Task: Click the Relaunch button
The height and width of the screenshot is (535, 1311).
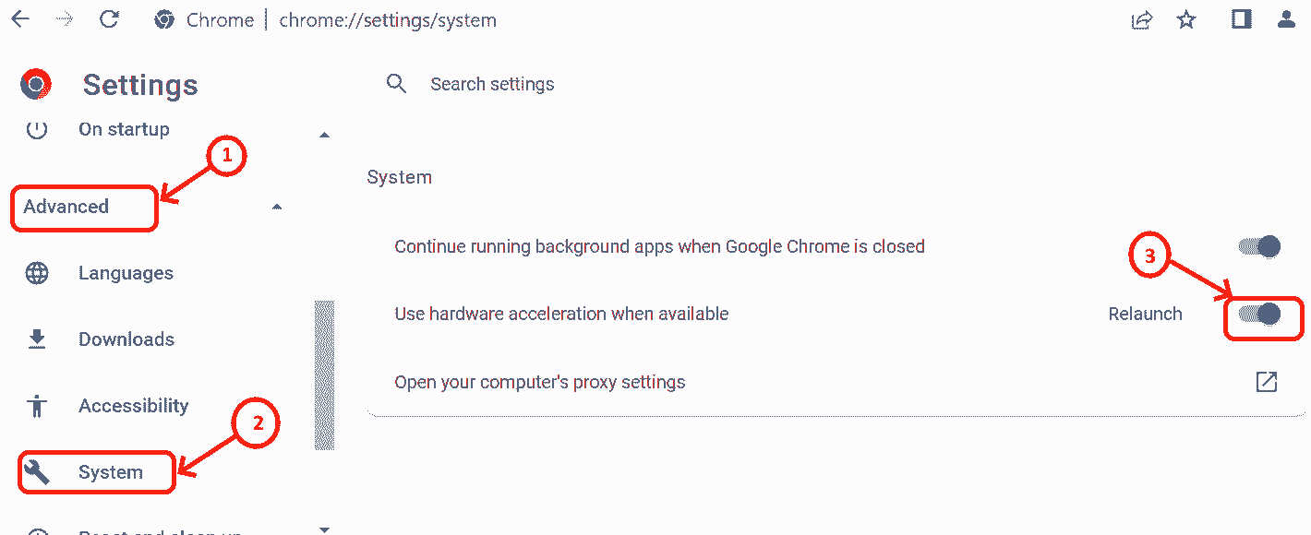Action: [x=1145, y=314]
